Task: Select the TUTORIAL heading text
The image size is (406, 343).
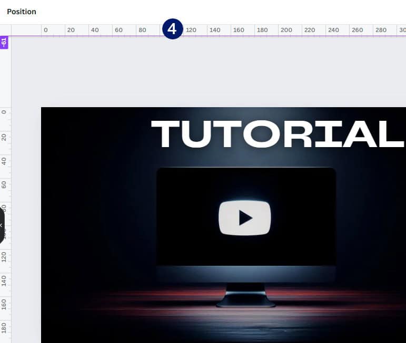Action: coord(278,134)
